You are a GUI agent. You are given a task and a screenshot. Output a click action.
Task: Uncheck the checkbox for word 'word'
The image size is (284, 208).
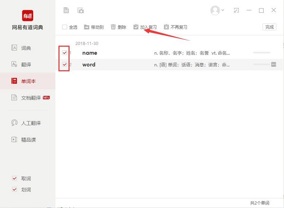(64, 64)
